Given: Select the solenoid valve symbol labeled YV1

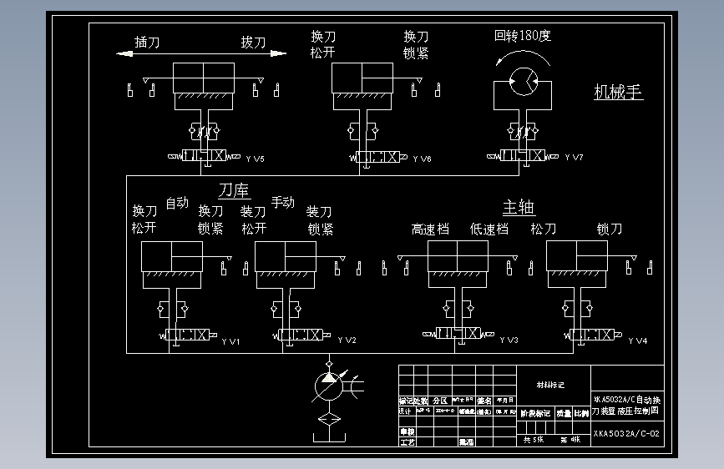Looking at the screenshot, I should pyautogui.click(x=189, y=335).
